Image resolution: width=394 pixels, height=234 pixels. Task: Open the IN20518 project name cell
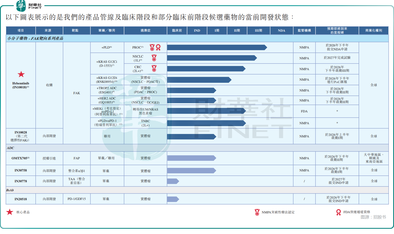[x=21, y=199]
